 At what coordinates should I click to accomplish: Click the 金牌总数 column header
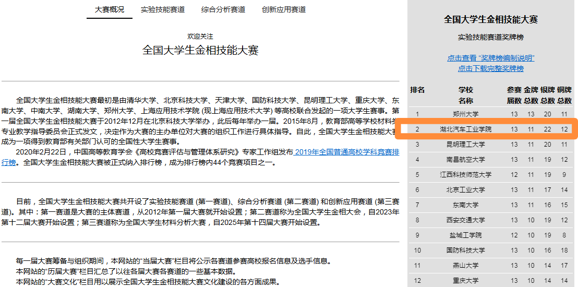coord(531,95)
